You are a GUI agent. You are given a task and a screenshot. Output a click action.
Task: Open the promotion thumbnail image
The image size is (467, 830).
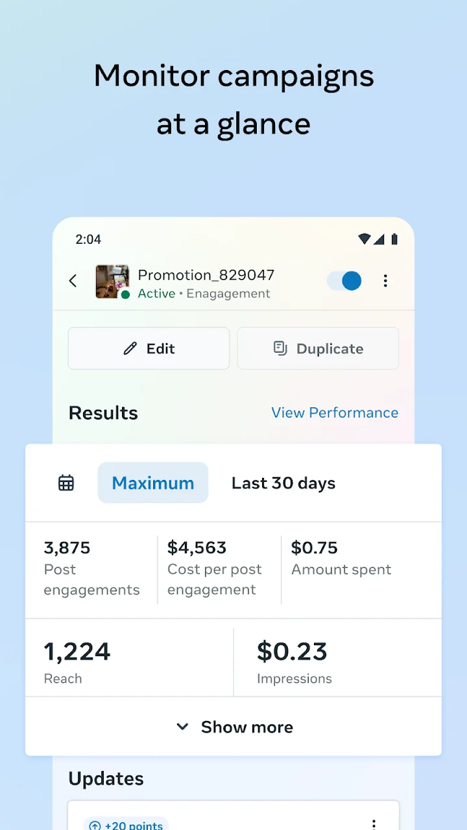click(x=112, y=281)
